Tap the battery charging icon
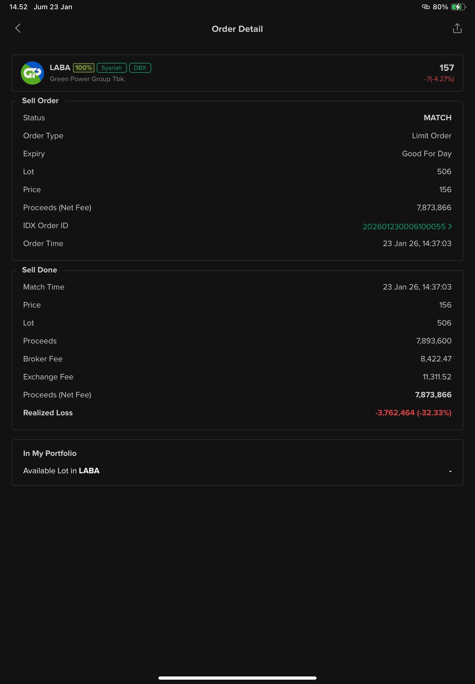Screen dimensions: 475x684 (457, 7)
